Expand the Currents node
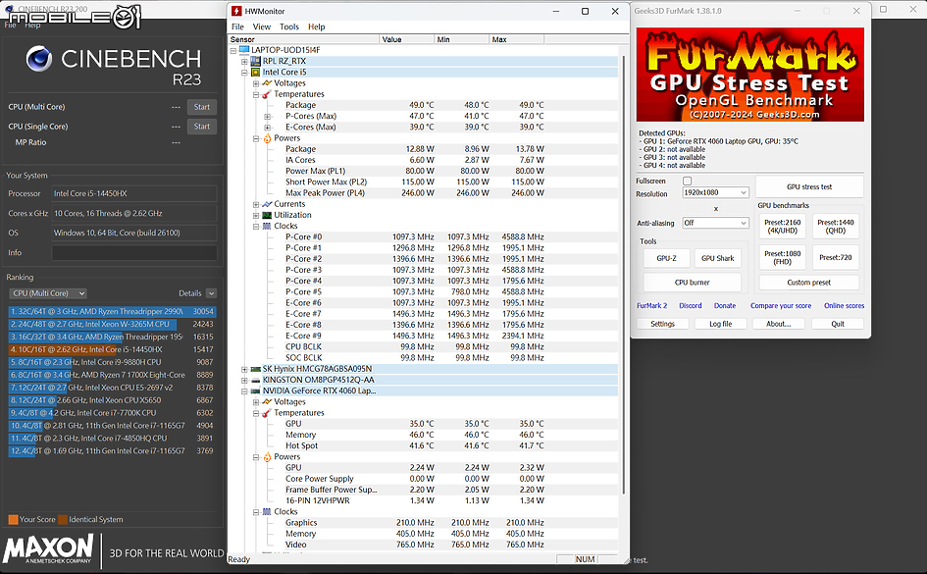927x574 pixels. coord(255,204)
